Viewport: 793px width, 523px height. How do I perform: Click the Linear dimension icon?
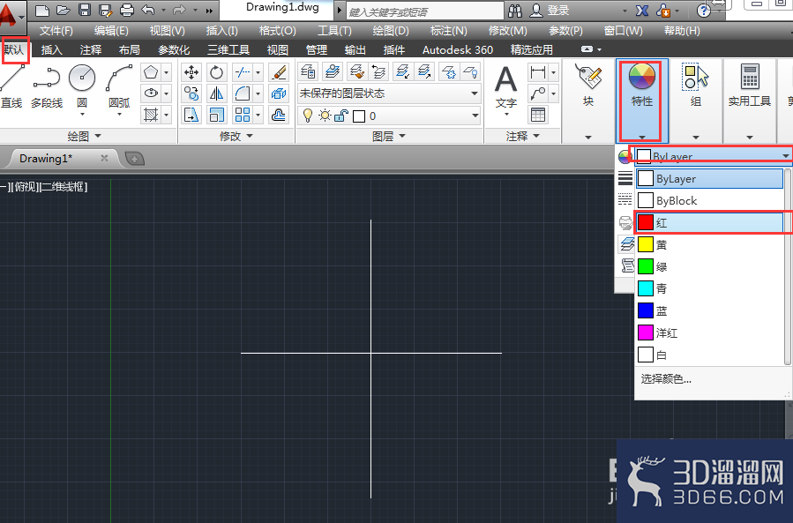pyautogui.click(x=537, y=72)
